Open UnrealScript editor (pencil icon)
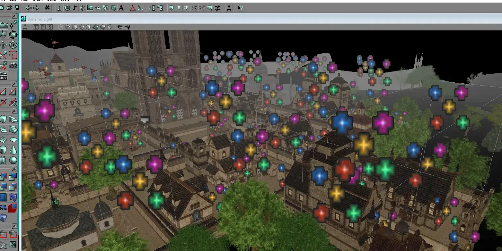Viewport: 502px width, 251px height. click(x=140, y=8)
